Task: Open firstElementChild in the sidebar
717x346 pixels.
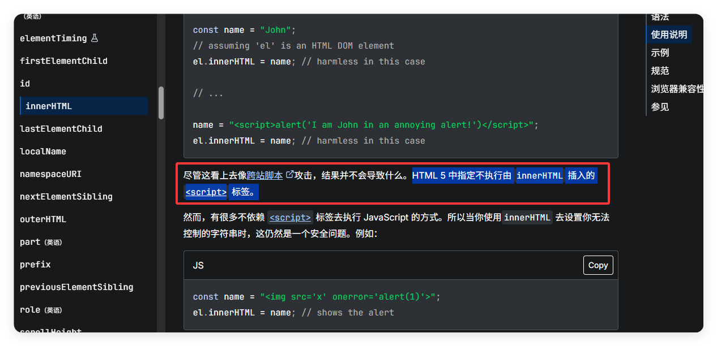Action: [x=63, y=61]
